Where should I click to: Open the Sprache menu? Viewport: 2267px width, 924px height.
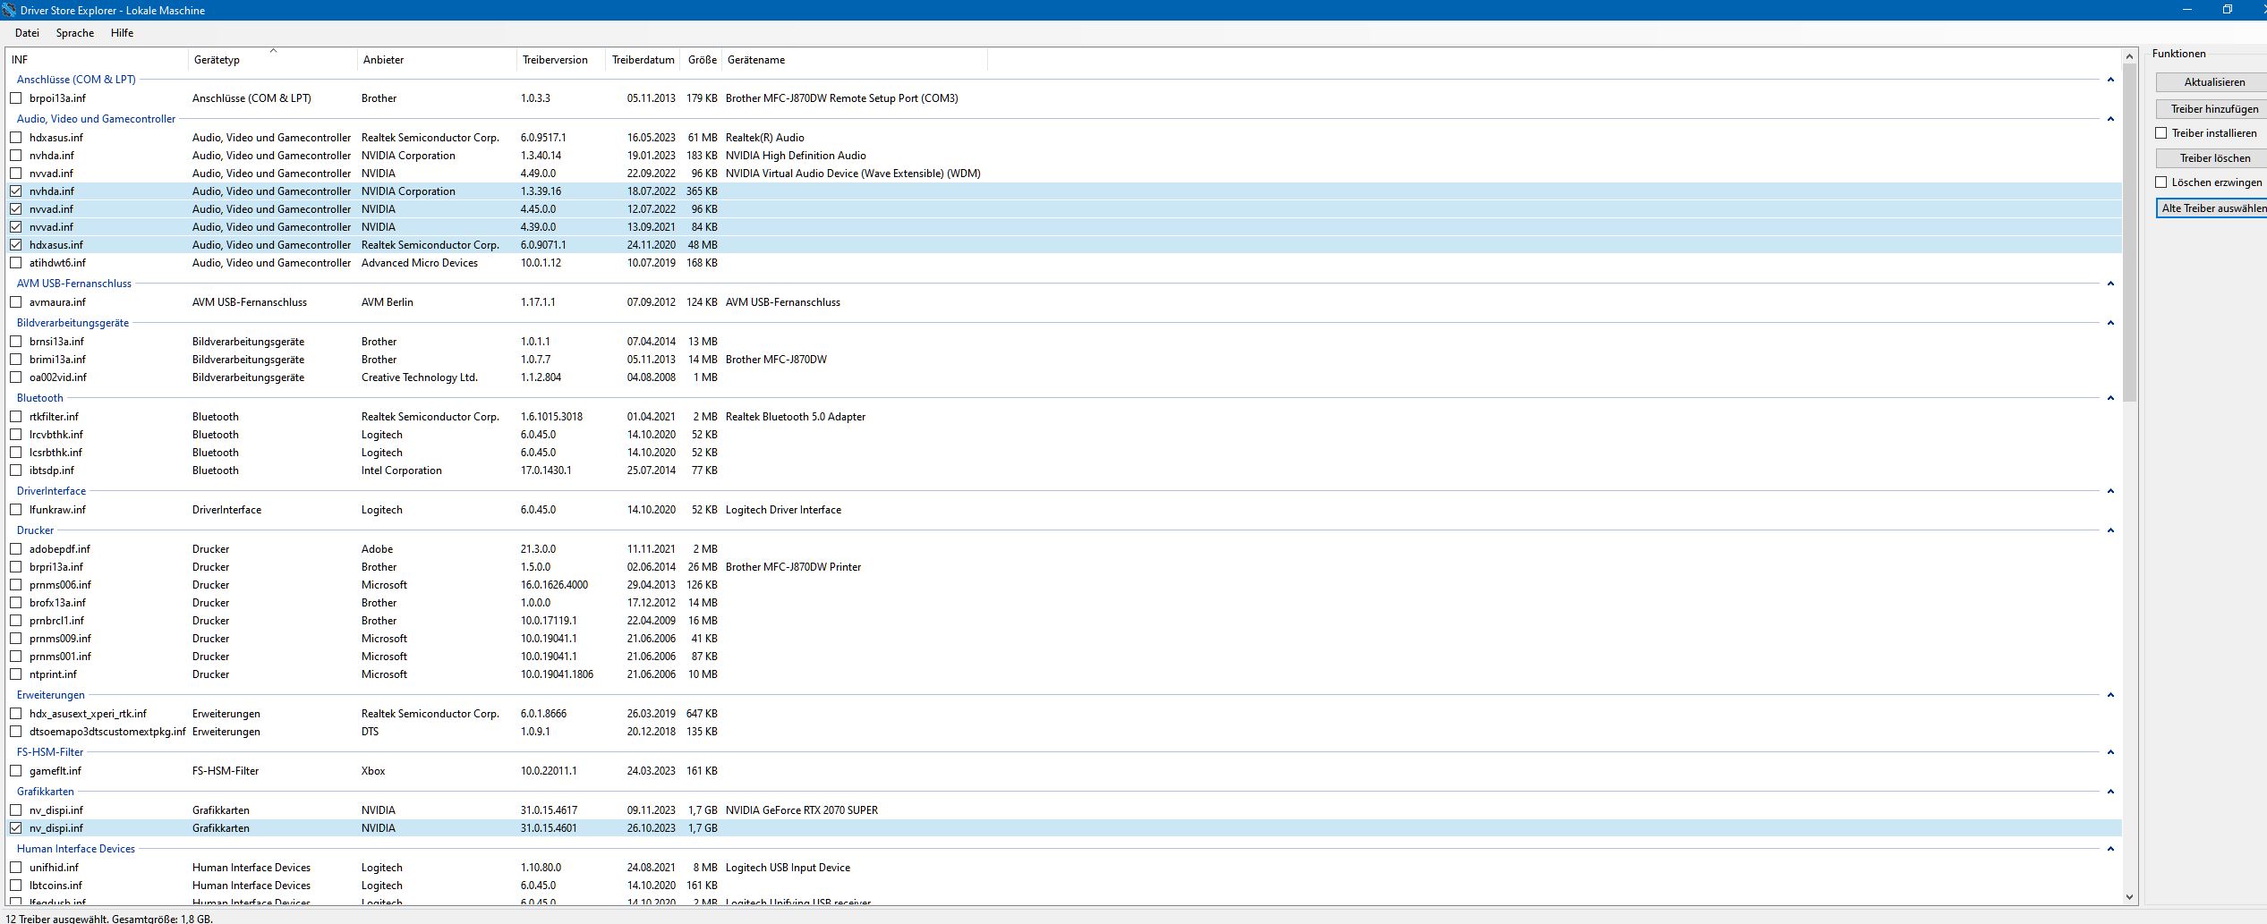pos(75,33)
